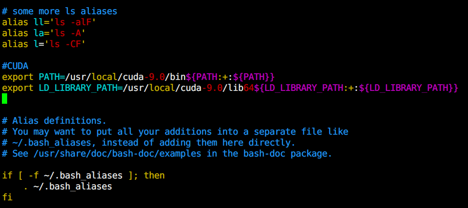Click the 'then' keyword
The height and width of the screenshot is (208, 468).
tap(154, 176)
